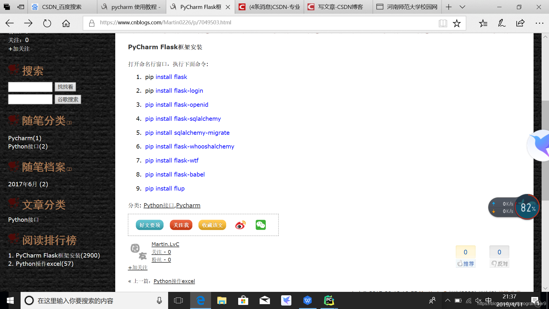549x309 pixels.
Task: Refresh the current page
Action: pyautogui.click(x=47, y=23)
